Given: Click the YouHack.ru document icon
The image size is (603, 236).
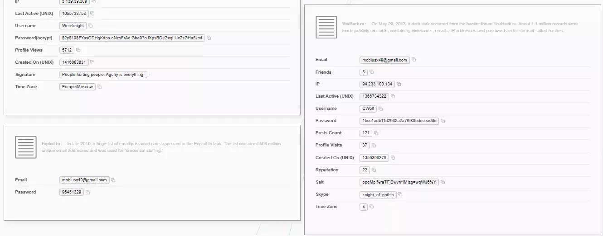Looking at the screenshot, I should 326,27.
